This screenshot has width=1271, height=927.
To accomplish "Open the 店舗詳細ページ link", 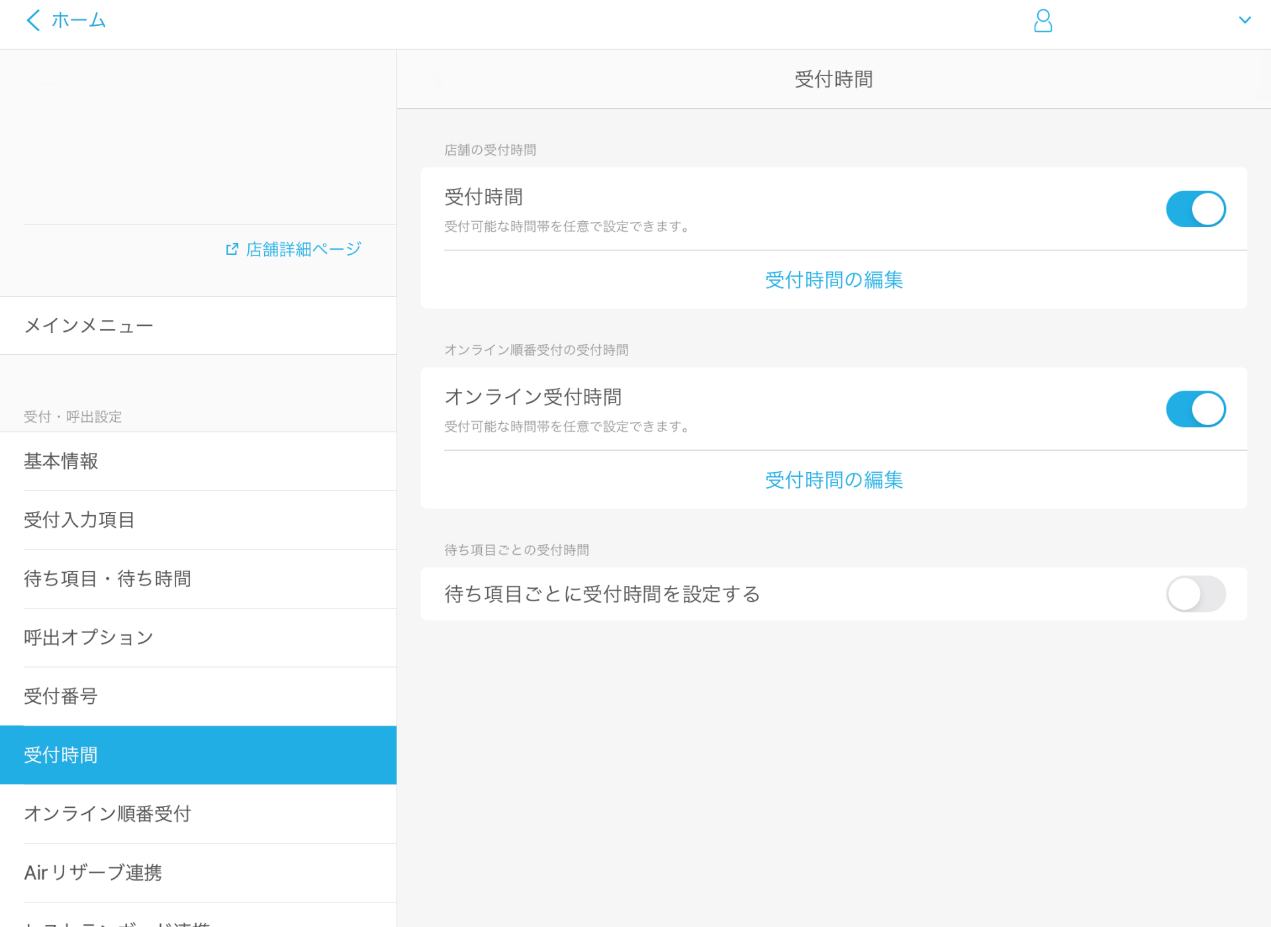I will click(302, 248).
